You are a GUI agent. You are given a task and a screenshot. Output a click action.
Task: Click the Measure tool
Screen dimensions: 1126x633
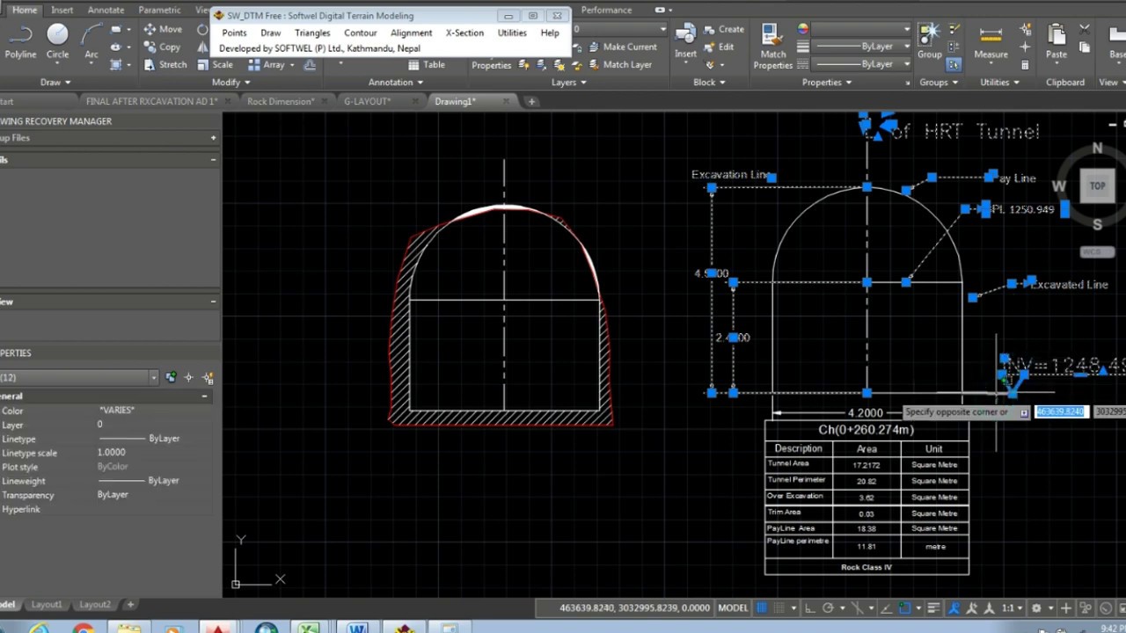[991, 41]
